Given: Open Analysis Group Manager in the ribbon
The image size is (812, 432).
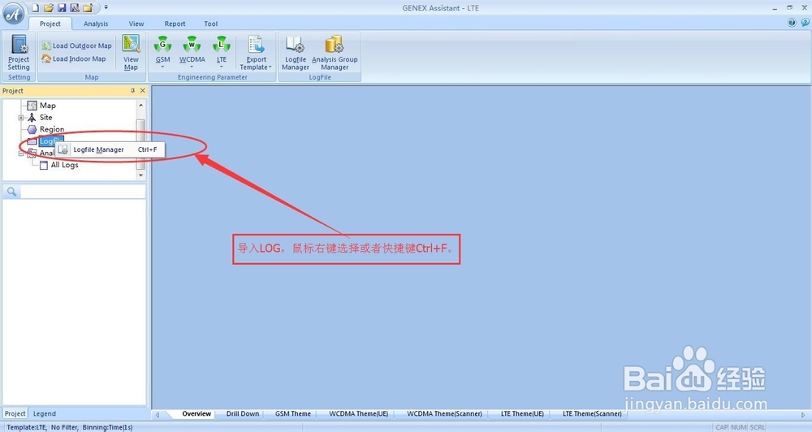Looking at the screenshot, I should tap(335, 52).
